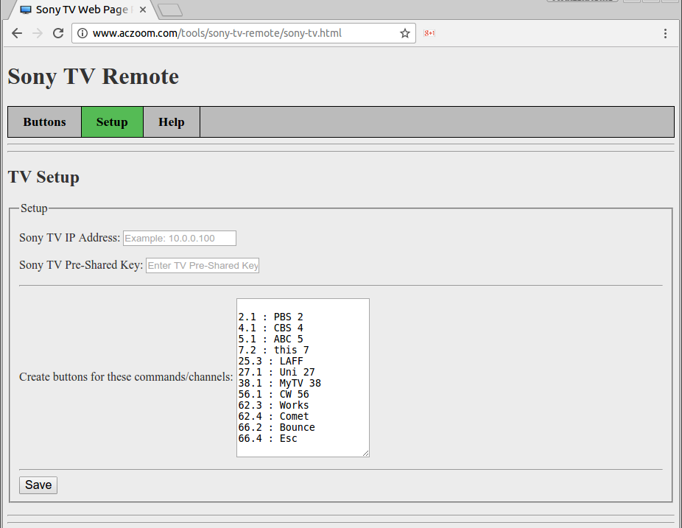Screen dimensions: 682x528
Task: Click inside the commands/channels text area
Action: pos(303,378)
